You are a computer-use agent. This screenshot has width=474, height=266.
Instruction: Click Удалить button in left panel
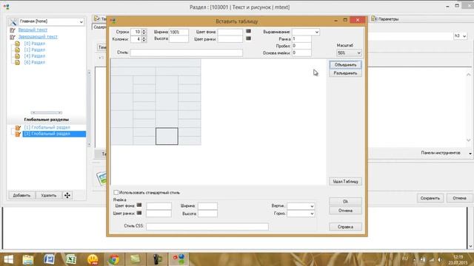48,195
